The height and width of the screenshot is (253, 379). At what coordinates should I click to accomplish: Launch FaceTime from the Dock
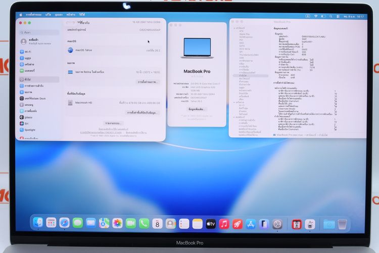click(x=131, y=224)
